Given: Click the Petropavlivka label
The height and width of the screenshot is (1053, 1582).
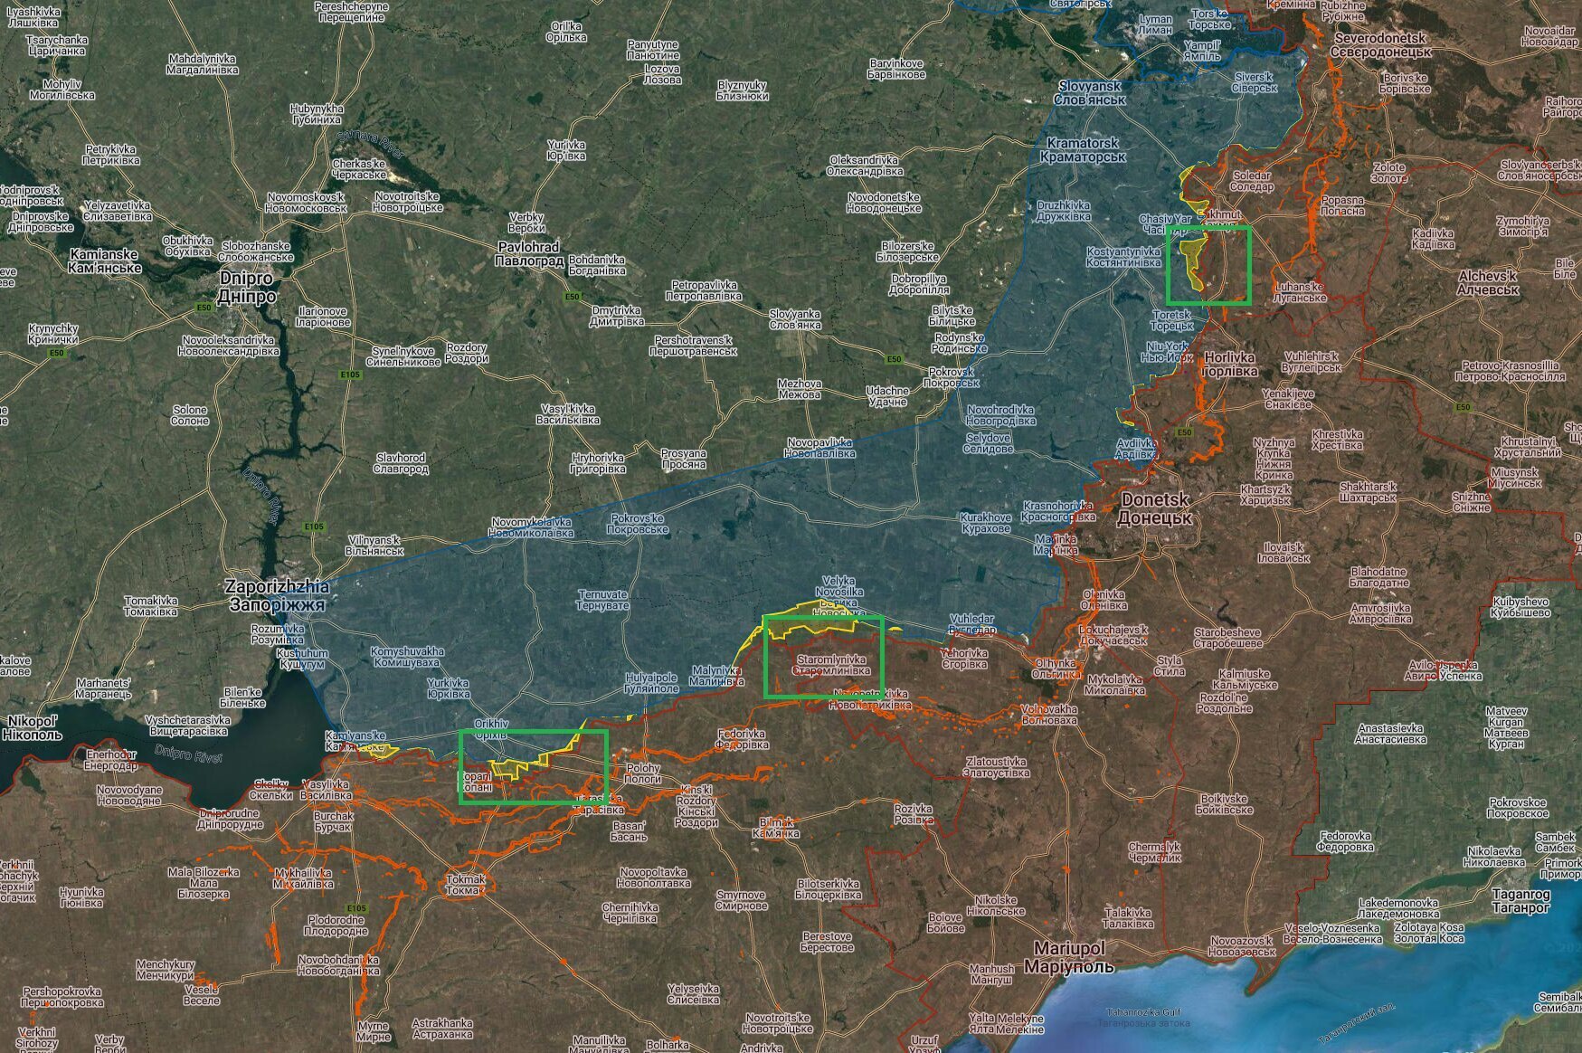Looking at the screenshot, I should tap(704, 290).
